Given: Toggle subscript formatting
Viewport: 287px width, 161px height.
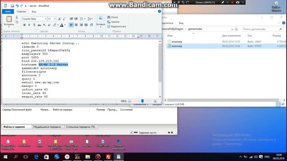Looking at the screenshot, I should [x=44, y=25].
